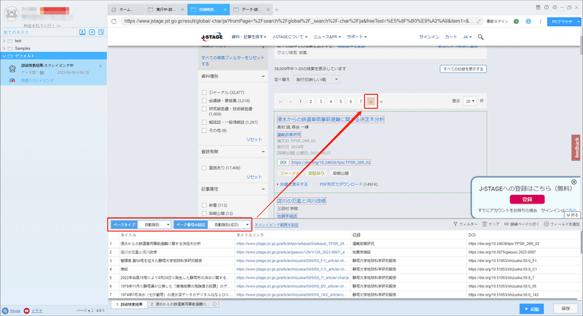Image resolution: width=583 pixels, height=316 pixels.
Task: Click the blue round icon next to globe
Action: coord(528,21)
